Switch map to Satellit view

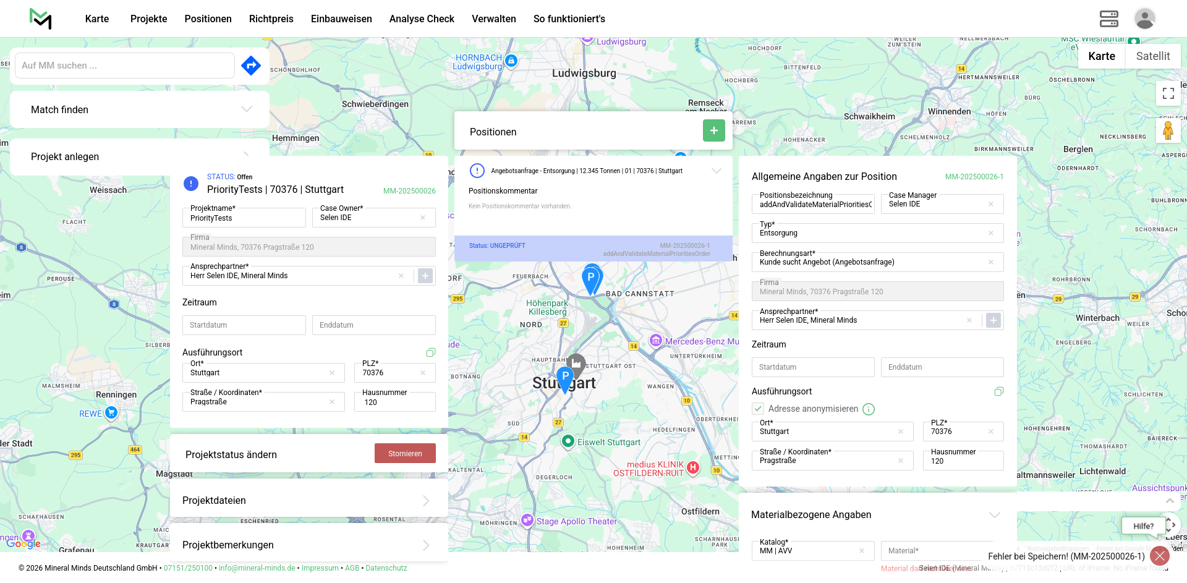pyautogui.click(x=1152, y=56)
